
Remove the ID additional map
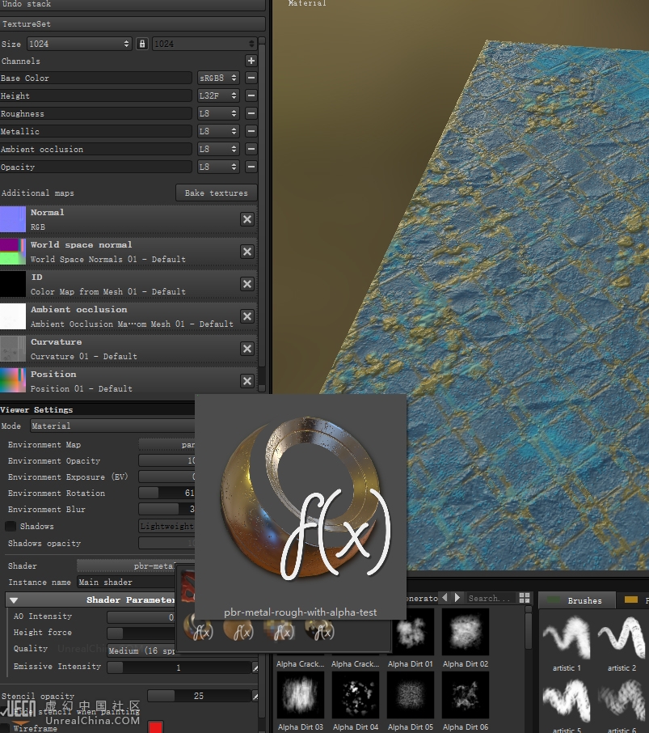(x=247, y=284)
